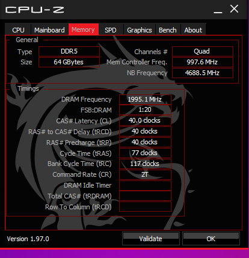The height and width of the screenshot is (258, 249).
Task: Click the OK button
Action: (211, 239)
